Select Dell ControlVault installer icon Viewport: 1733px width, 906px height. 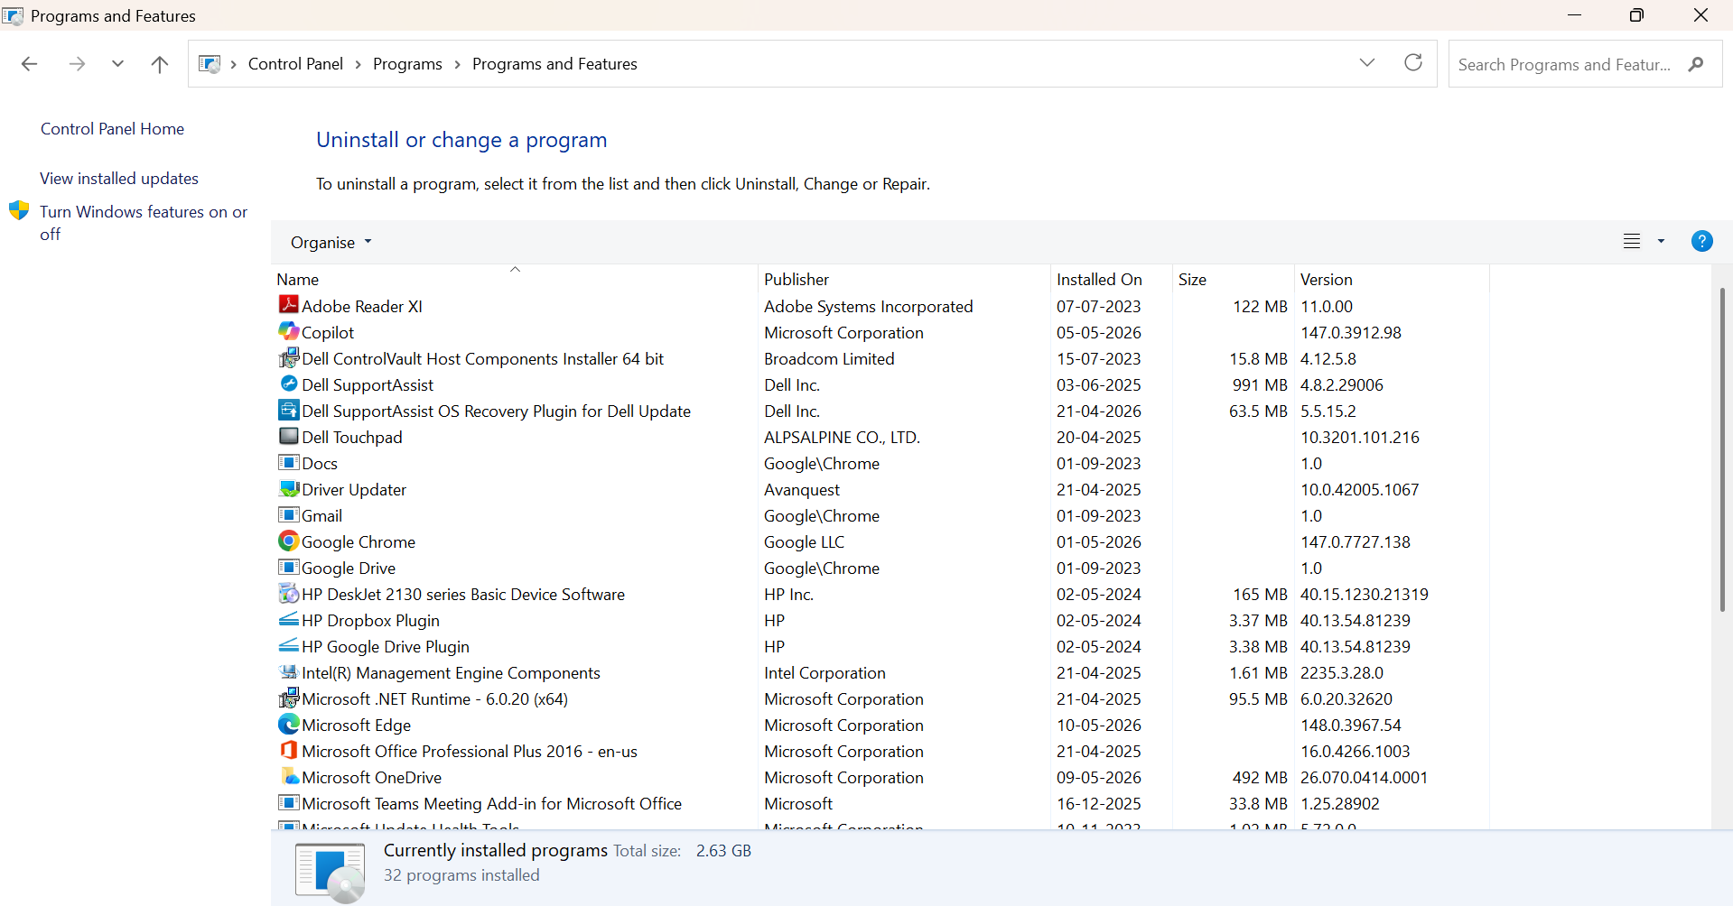pyautogui.click(x=288, y=357)
